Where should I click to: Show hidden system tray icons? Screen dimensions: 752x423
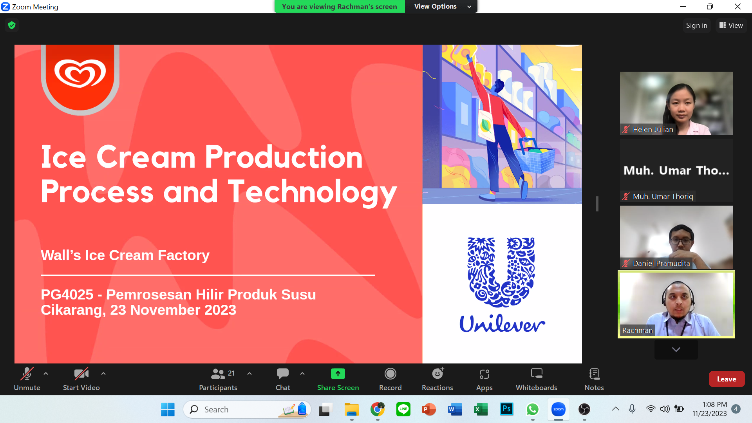616,409
